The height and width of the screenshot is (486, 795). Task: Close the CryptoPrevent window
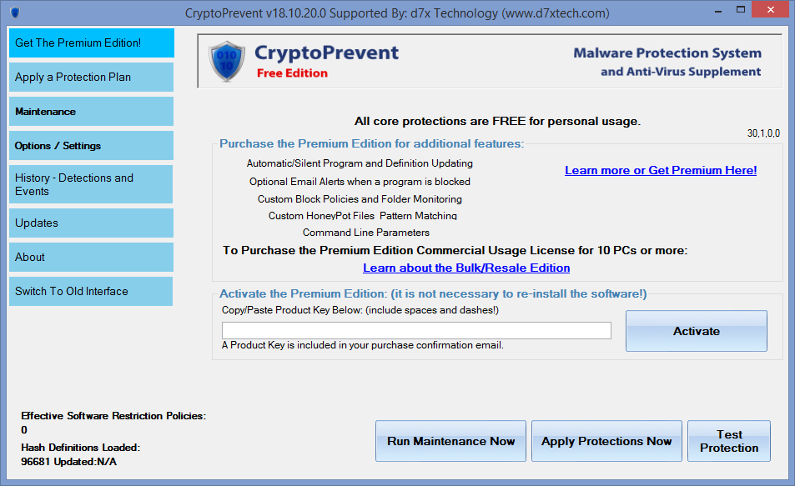771,10
